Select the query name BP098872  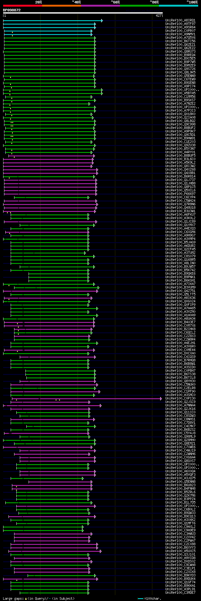(12, 10)
